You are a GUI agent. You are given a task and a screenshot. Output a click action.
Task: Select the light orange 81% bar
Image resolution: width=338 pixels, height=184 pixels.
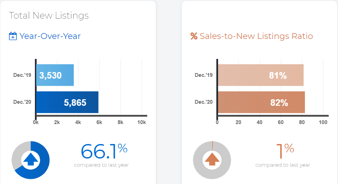pos(261,75)
